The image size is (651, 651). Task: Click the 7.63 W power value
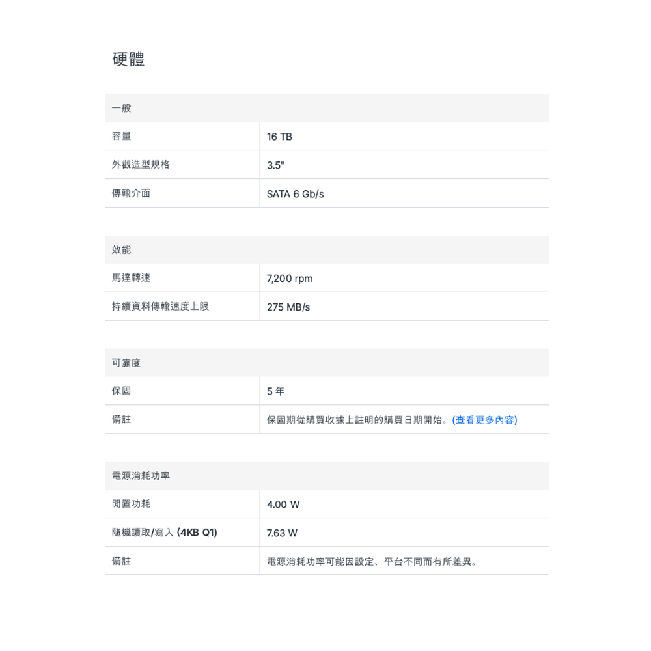click(x=282, y=533)
